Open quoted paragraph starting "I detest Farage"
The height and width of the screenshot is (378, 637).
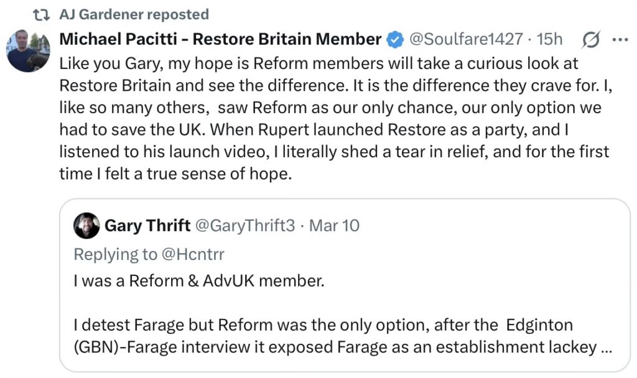pyautogui.click(x=323, y=336)
